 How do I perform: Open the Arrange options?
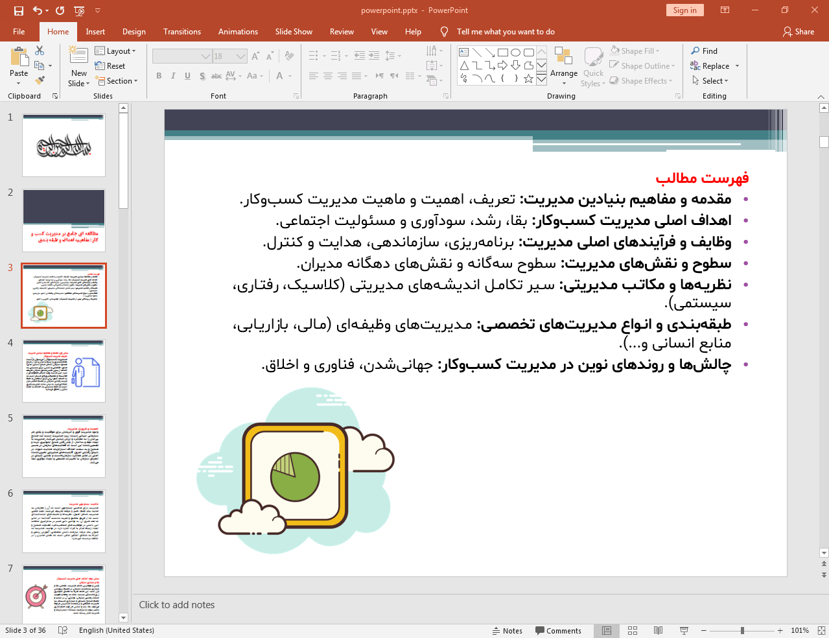[x=563, y=65]
